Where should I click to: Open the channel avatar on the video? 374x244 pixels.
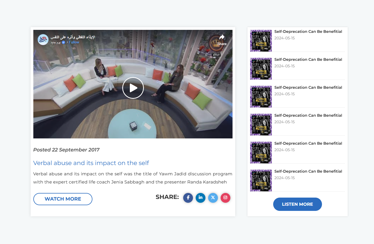point(43,40)
